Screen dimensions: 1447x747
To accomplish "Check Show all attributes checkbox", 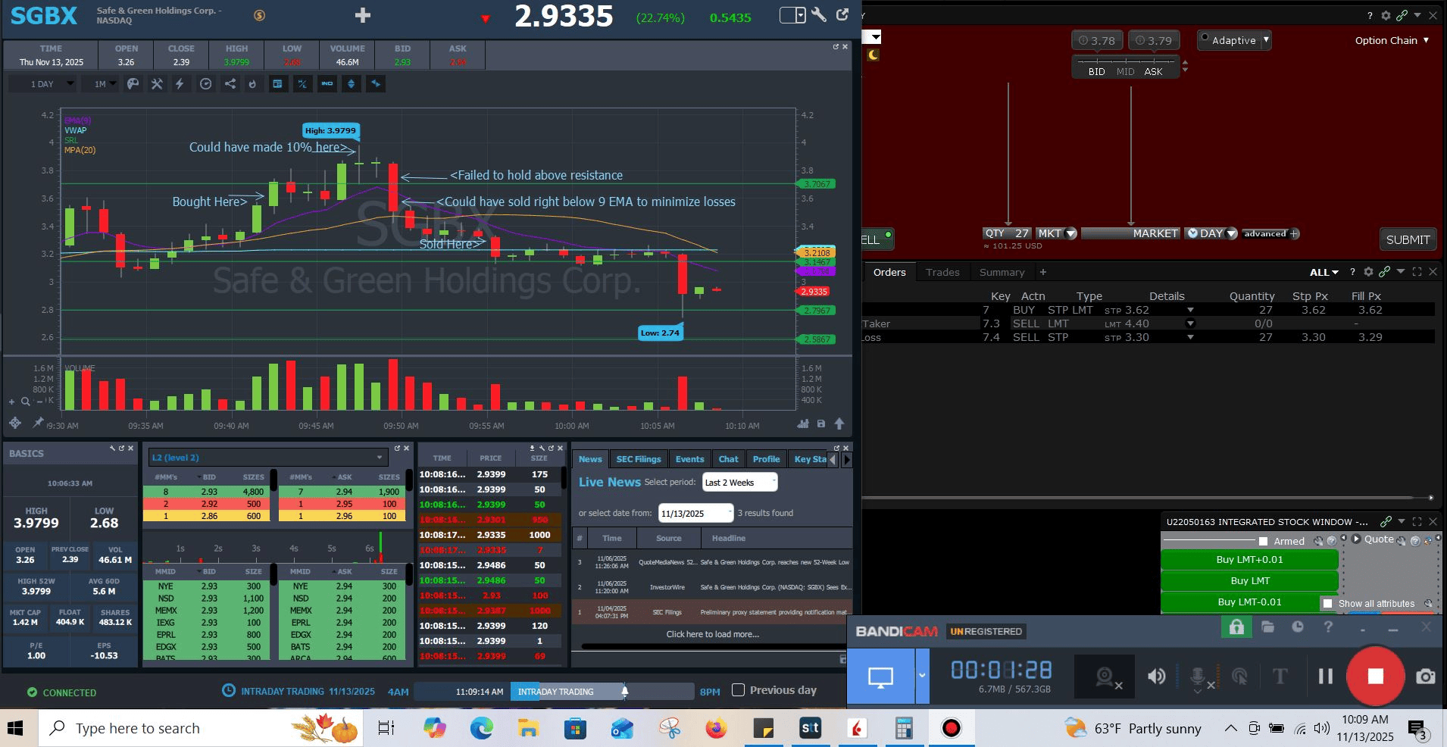I will (x=1327, y=604).
